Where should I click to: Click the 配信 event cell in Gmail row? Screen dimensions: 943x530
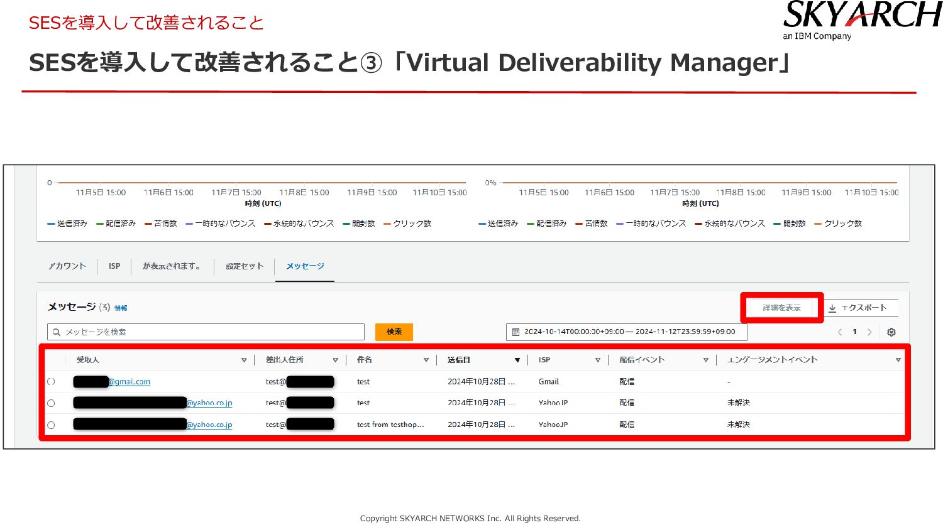click(627, 382)
